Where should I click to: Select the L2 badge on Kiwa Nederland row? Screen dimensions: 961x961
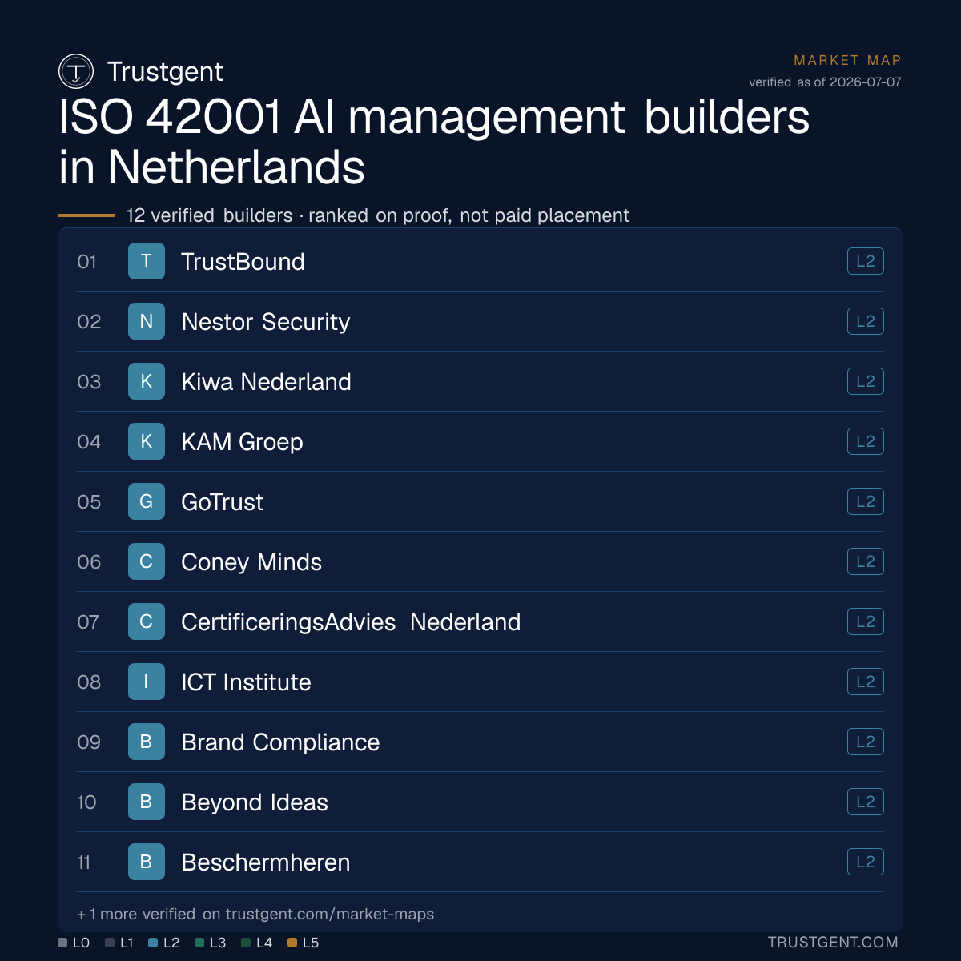[x=866, y=381]
